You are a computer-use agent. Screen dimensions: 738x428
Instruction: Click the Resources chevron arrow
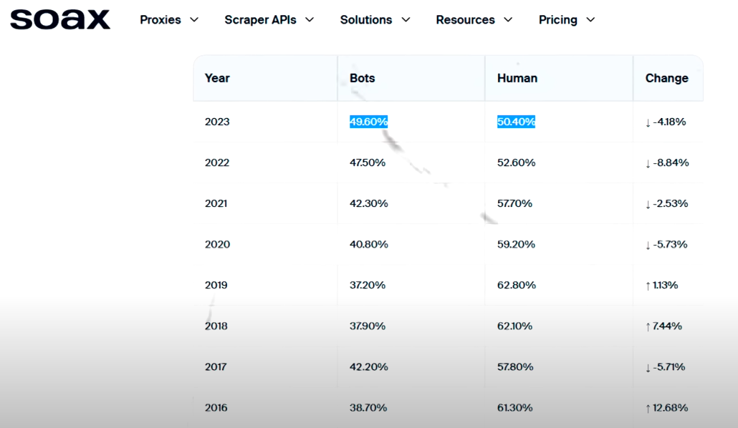click(x=508, y=20)
